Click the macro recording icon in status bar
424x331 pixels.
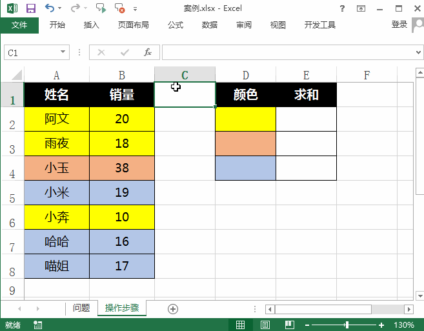click(37, 325)
